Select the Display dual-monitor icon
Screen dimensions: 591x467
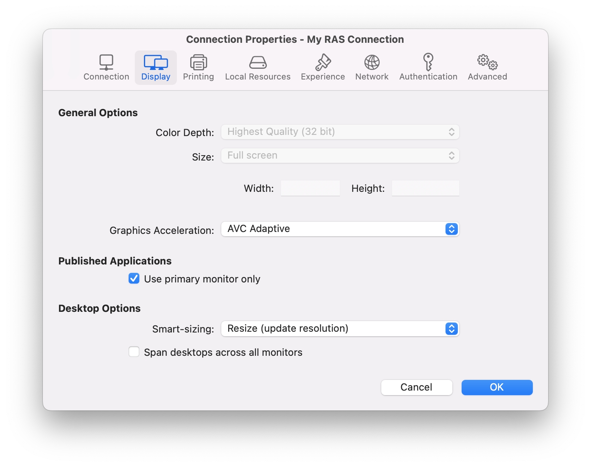155,62
